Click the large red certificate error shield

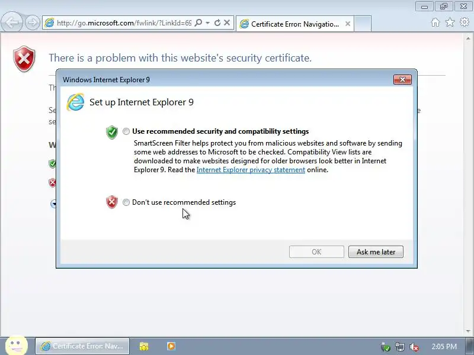(x=24, y=59)
